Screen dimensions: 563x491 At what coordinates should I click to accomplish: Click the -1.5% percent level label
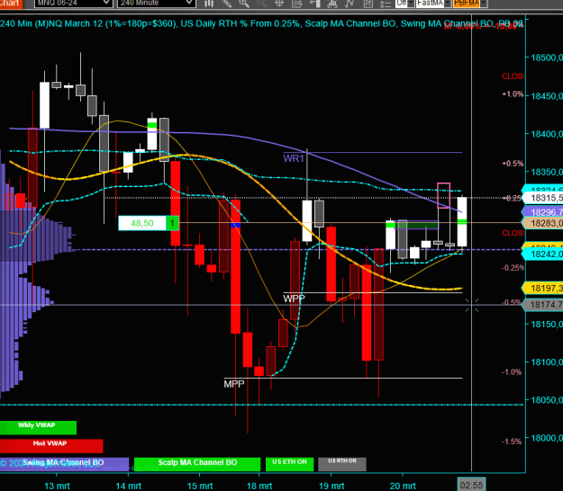[512, 442]
